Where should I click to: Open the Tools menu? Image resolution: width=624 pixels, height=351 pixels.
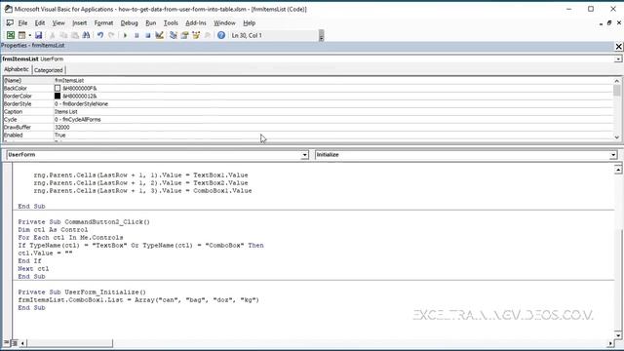point(171,23)
